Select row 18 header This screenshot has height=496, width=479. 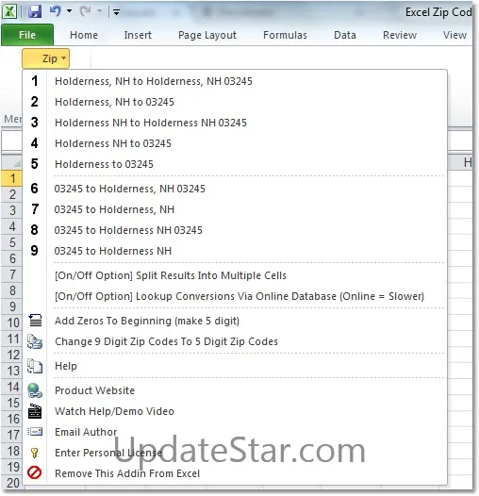tap(12, 452)
